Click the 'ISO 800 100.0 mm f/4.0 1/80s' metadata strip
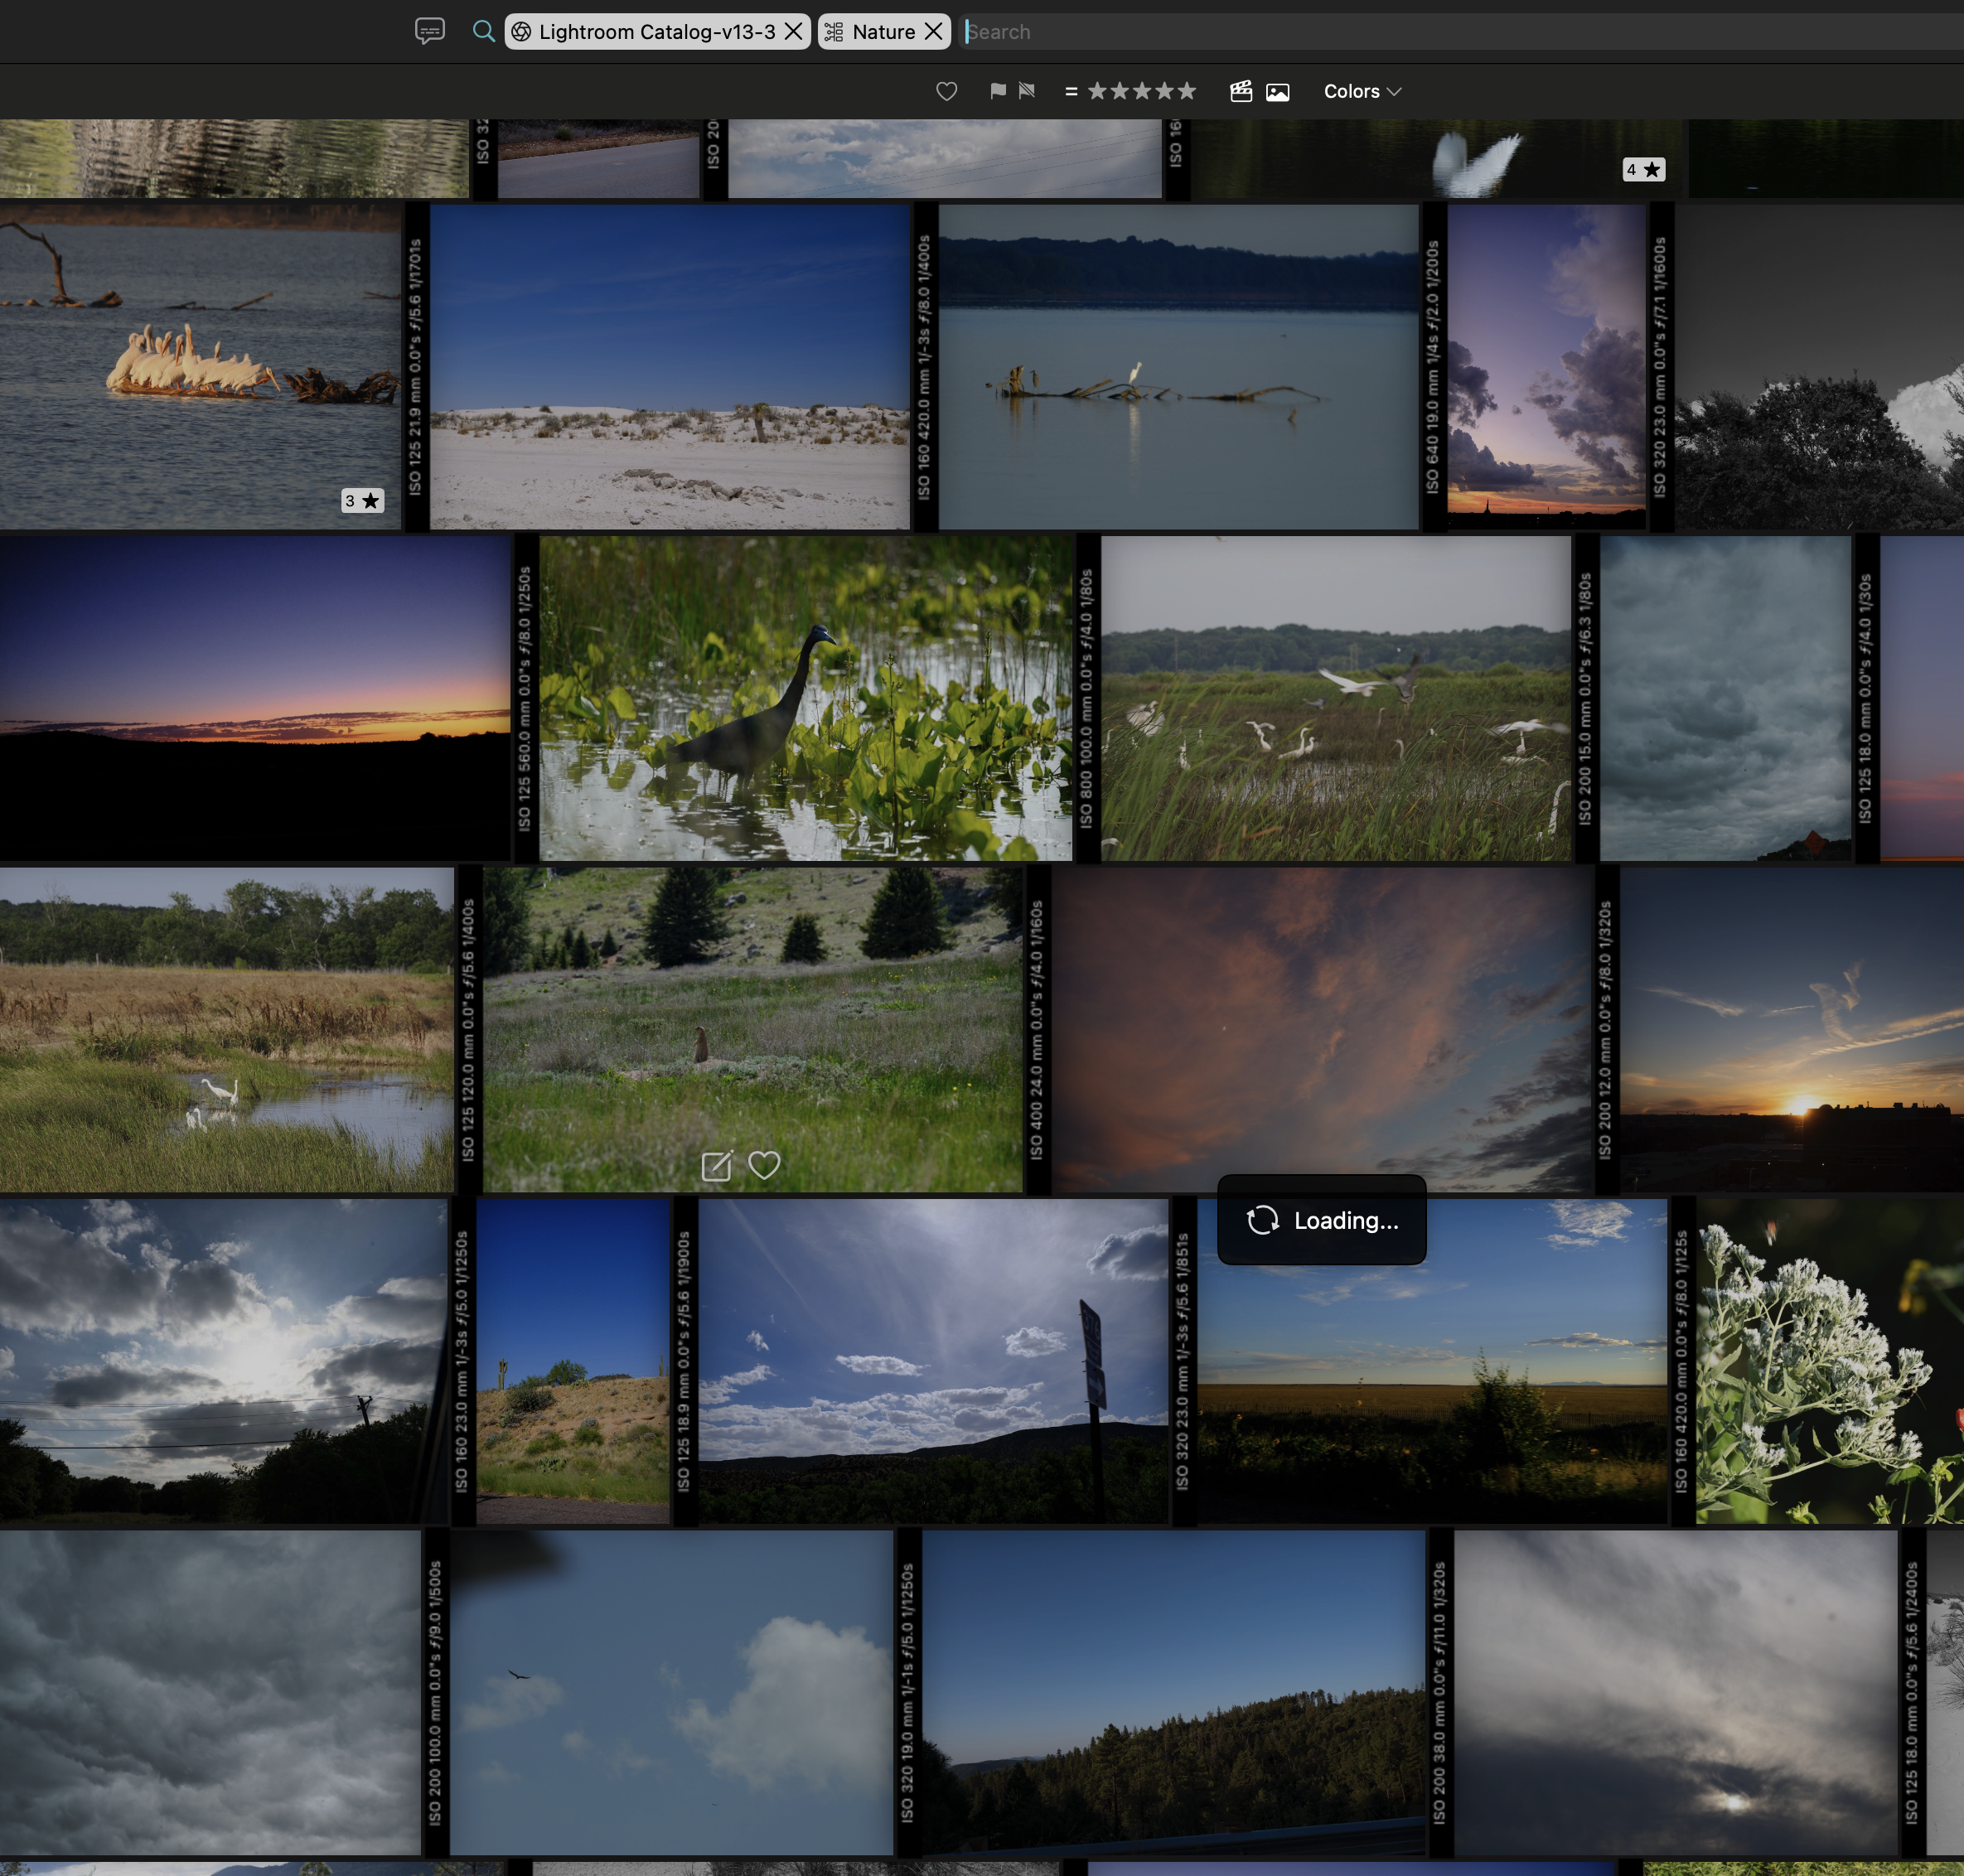 coord(1087,698)
